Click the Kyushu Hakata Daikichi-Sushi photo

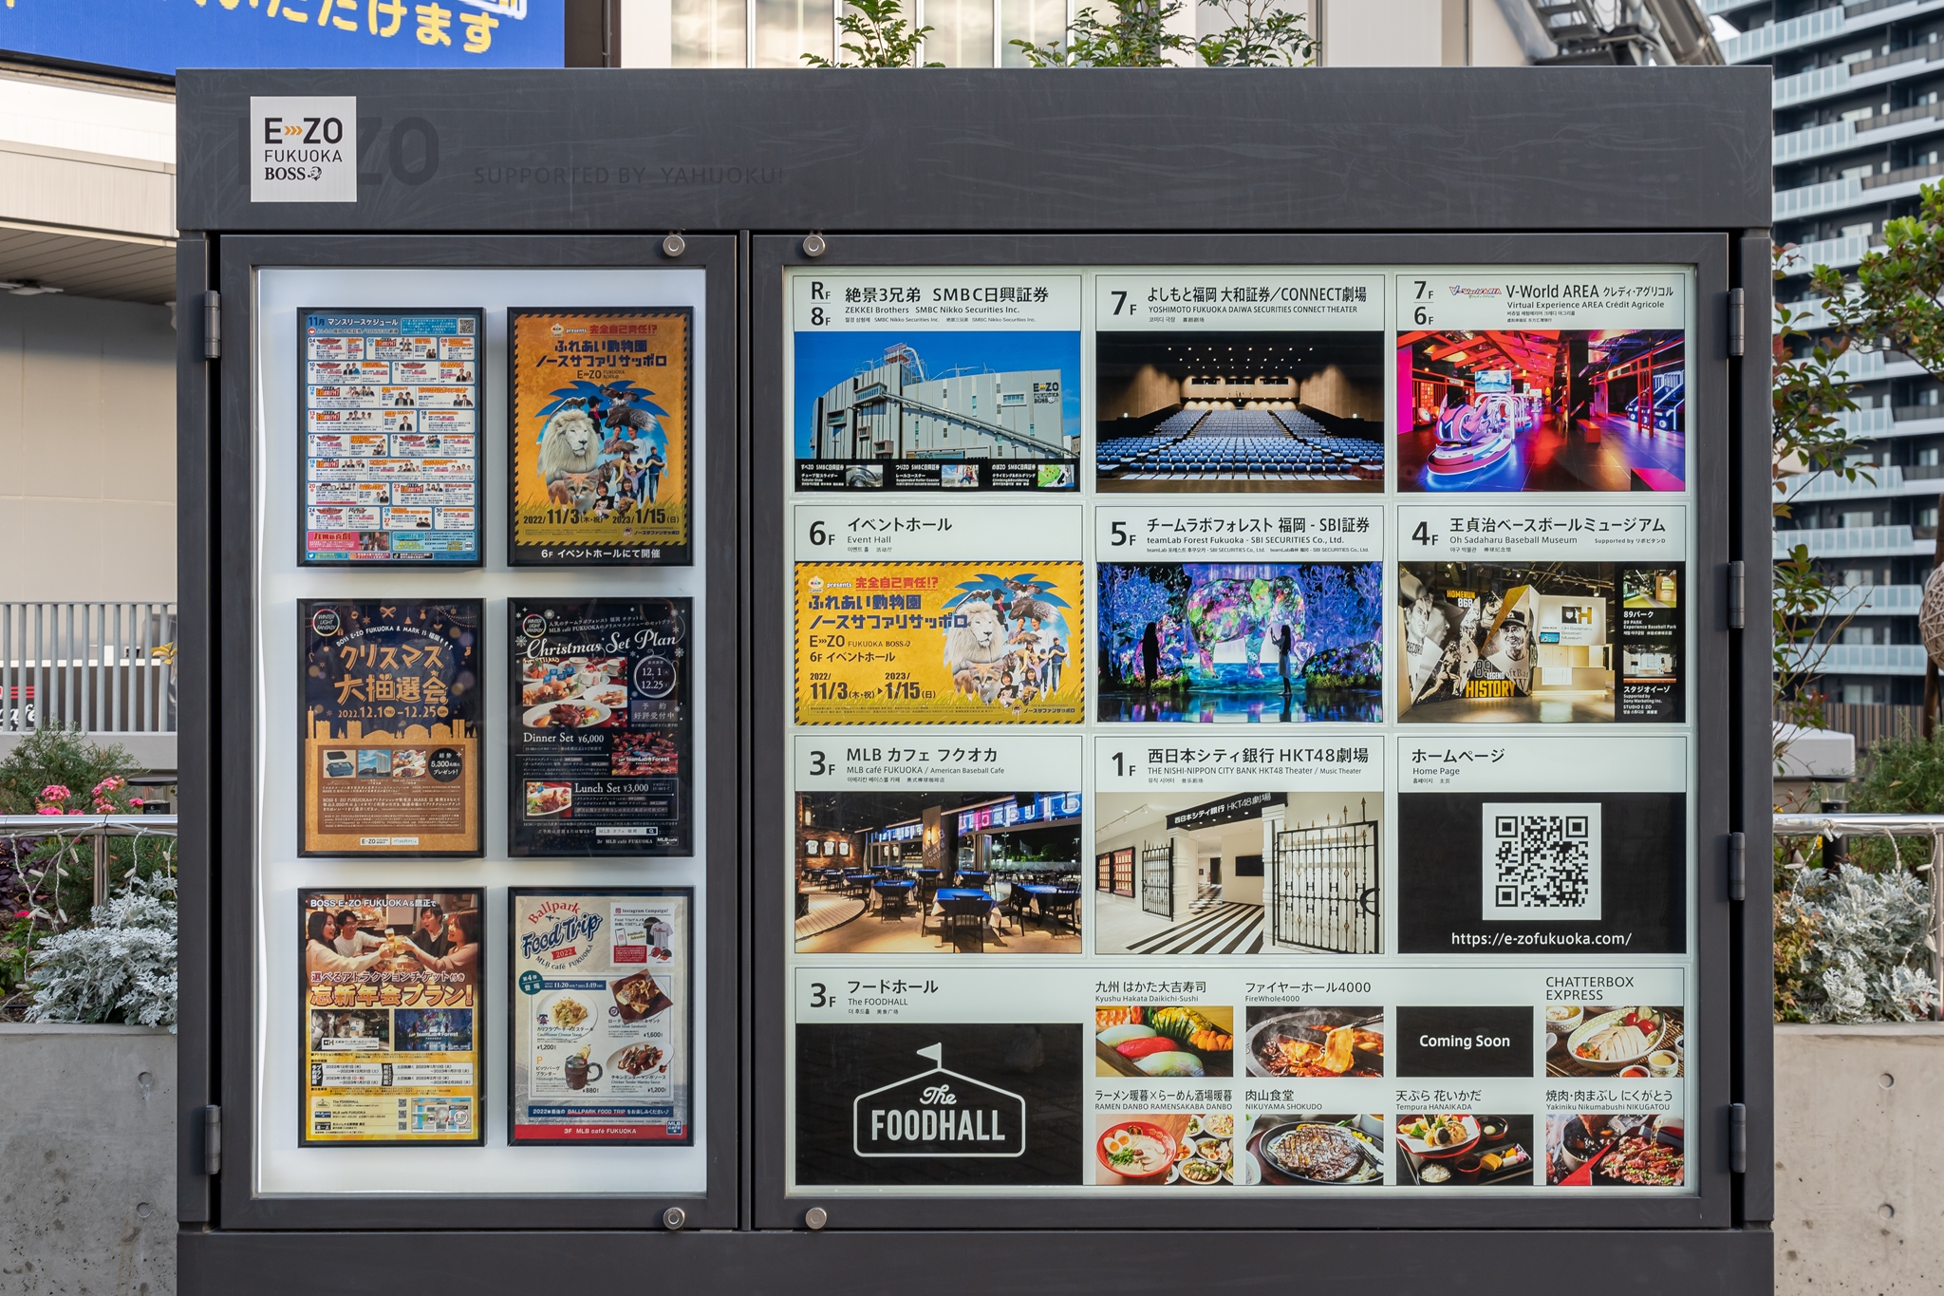(1164, 1042)
